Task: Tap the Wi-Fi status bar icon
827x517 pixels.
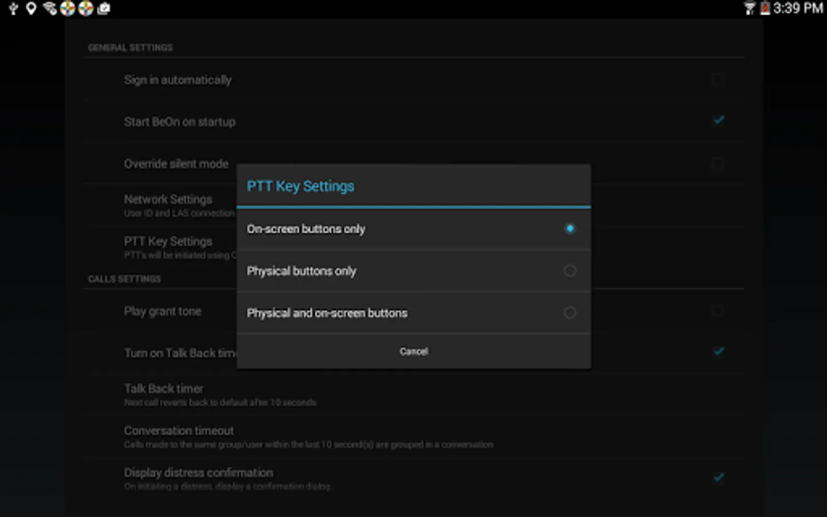Action: tap(50, 9)
